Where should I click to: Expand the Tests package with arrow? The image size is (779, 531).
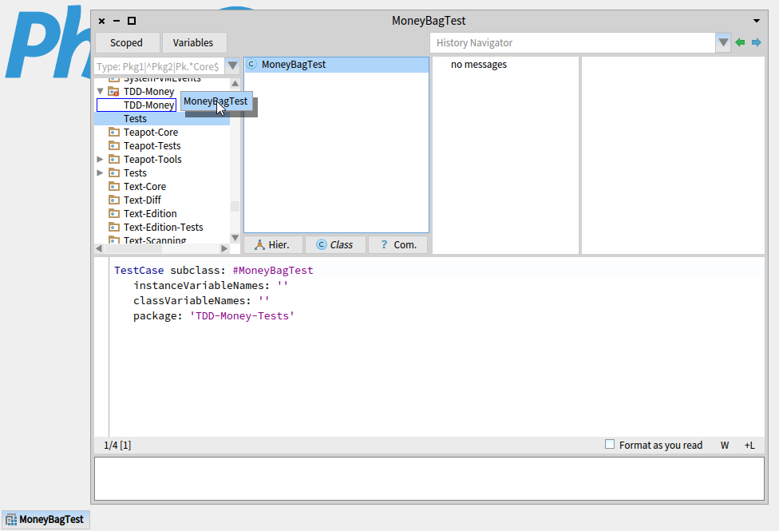[x=100, y=172]
